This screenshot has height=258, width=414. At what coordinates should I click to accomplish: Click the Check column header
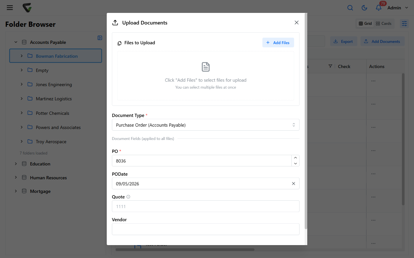(x=344, y=66)
